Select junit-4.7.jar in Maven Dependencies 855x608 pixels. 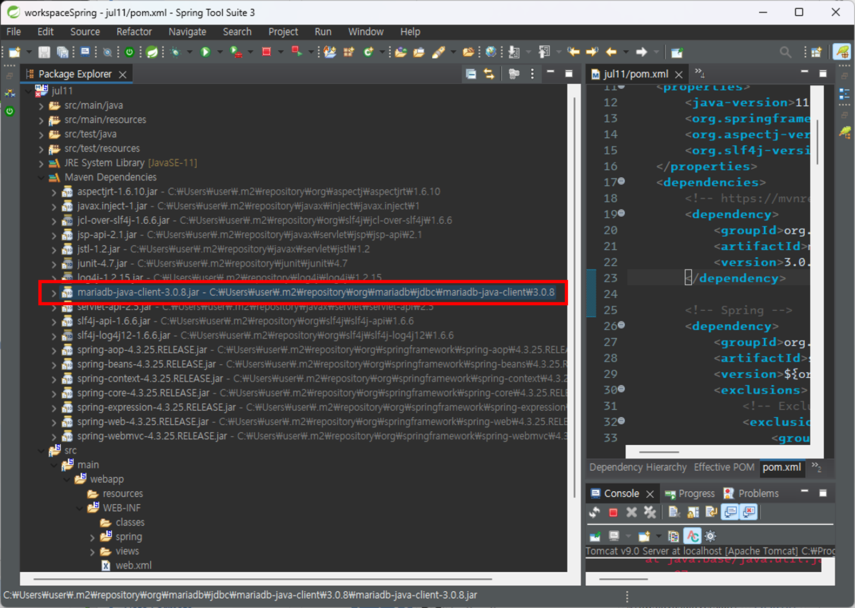click(102, 264)
